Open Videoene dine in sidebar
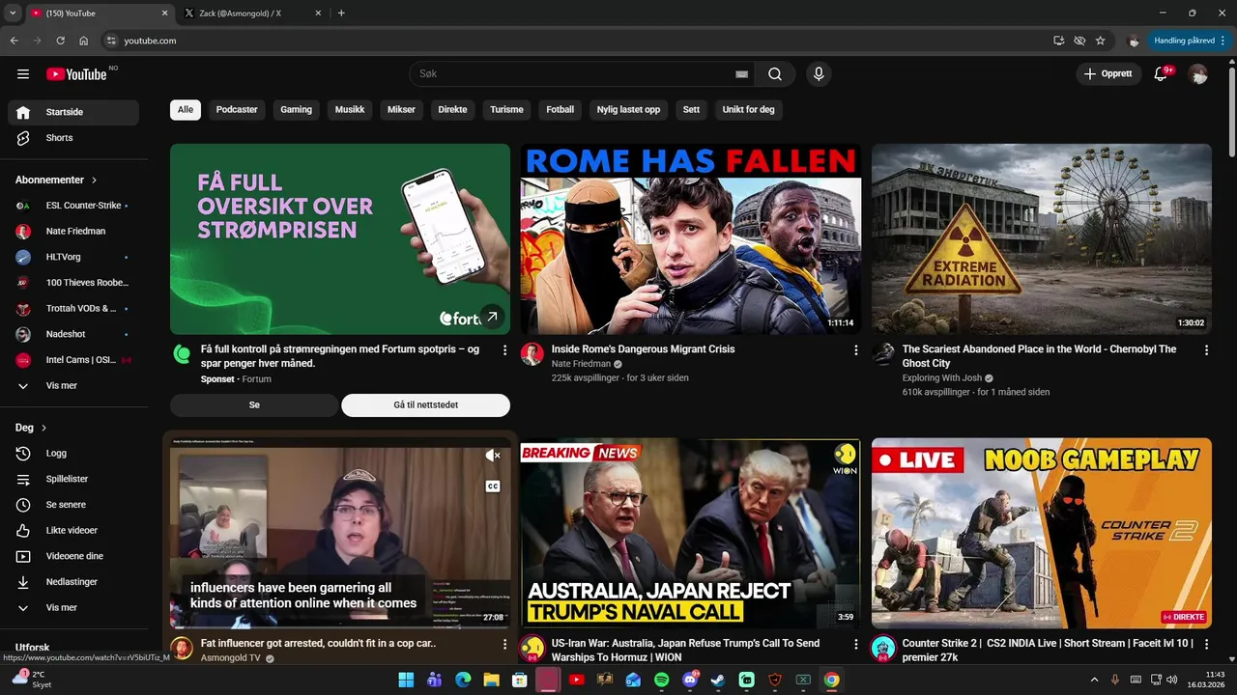The width and height of the screenshot is (1237, 695). (73, 556)
